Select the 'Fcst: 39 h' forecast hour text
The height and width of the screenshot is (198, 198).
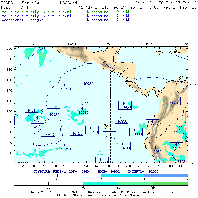tap(15, 7)
